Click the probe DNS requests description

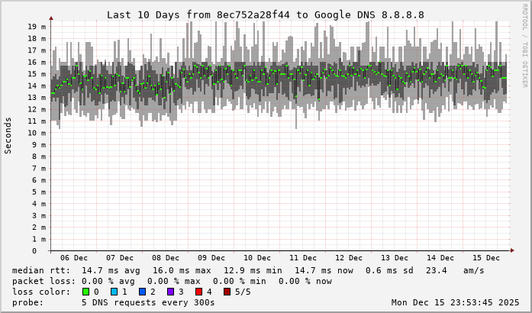click(114, 302)
